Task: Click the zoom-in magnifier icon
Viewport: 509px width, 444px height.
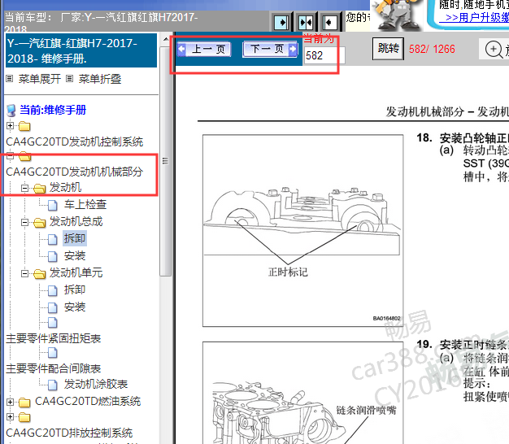Action: [x=494, y=50]
